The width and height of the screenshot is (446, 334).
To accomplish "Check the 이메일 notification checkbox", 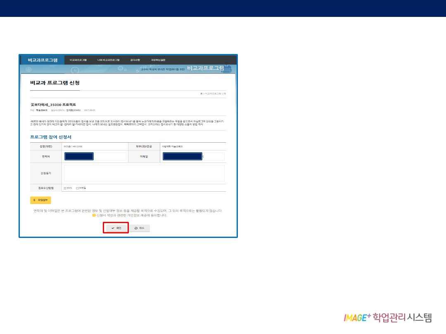I will pos(77,188).
